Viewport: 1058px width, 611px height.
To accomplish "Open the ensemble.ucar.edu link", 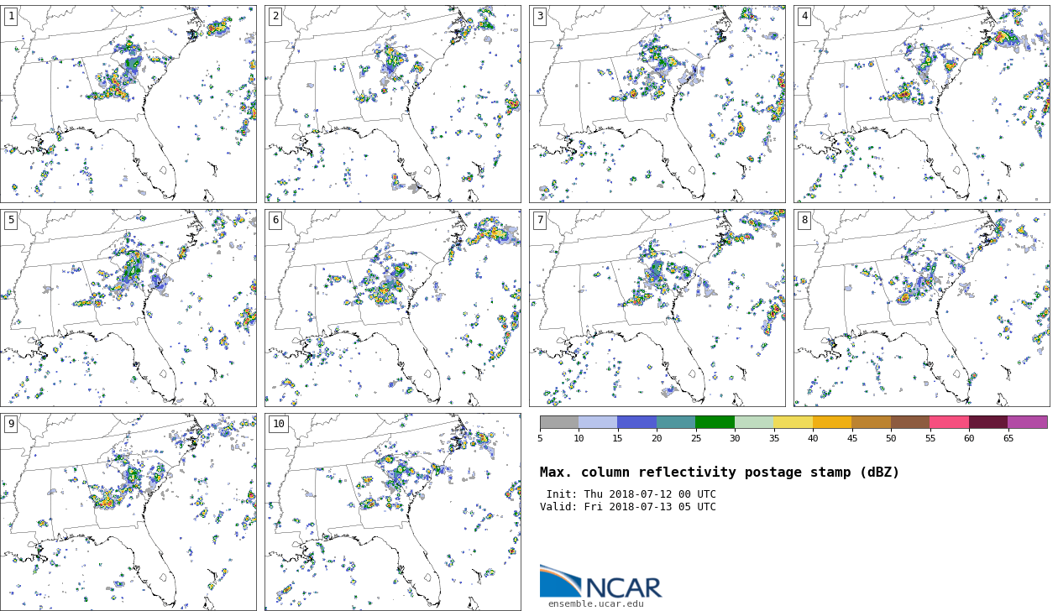I will pyautogui.click(x=595, y=603).
